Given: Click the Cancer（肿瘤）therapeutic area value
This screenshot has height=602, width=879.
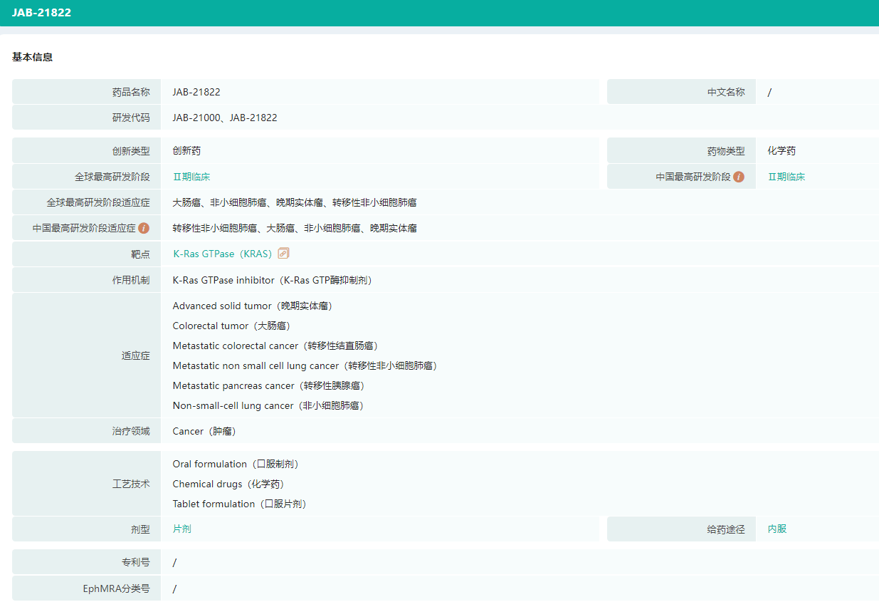Looking at the screenshot, I should [x=204, y=431].
